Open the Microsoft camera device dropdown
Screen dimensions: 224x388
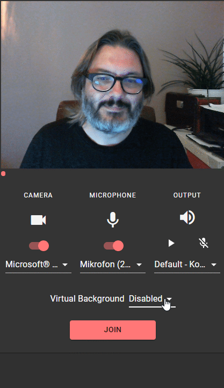(x=38, y=265)
